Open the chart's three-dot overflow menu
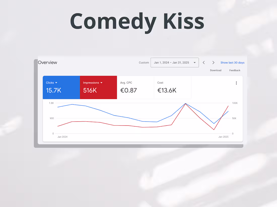Screen dimensions: 277x207 [x=236, y=83]
